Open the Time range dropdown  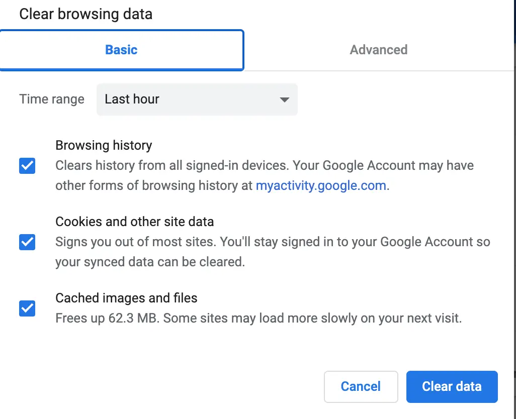point(197,99)
